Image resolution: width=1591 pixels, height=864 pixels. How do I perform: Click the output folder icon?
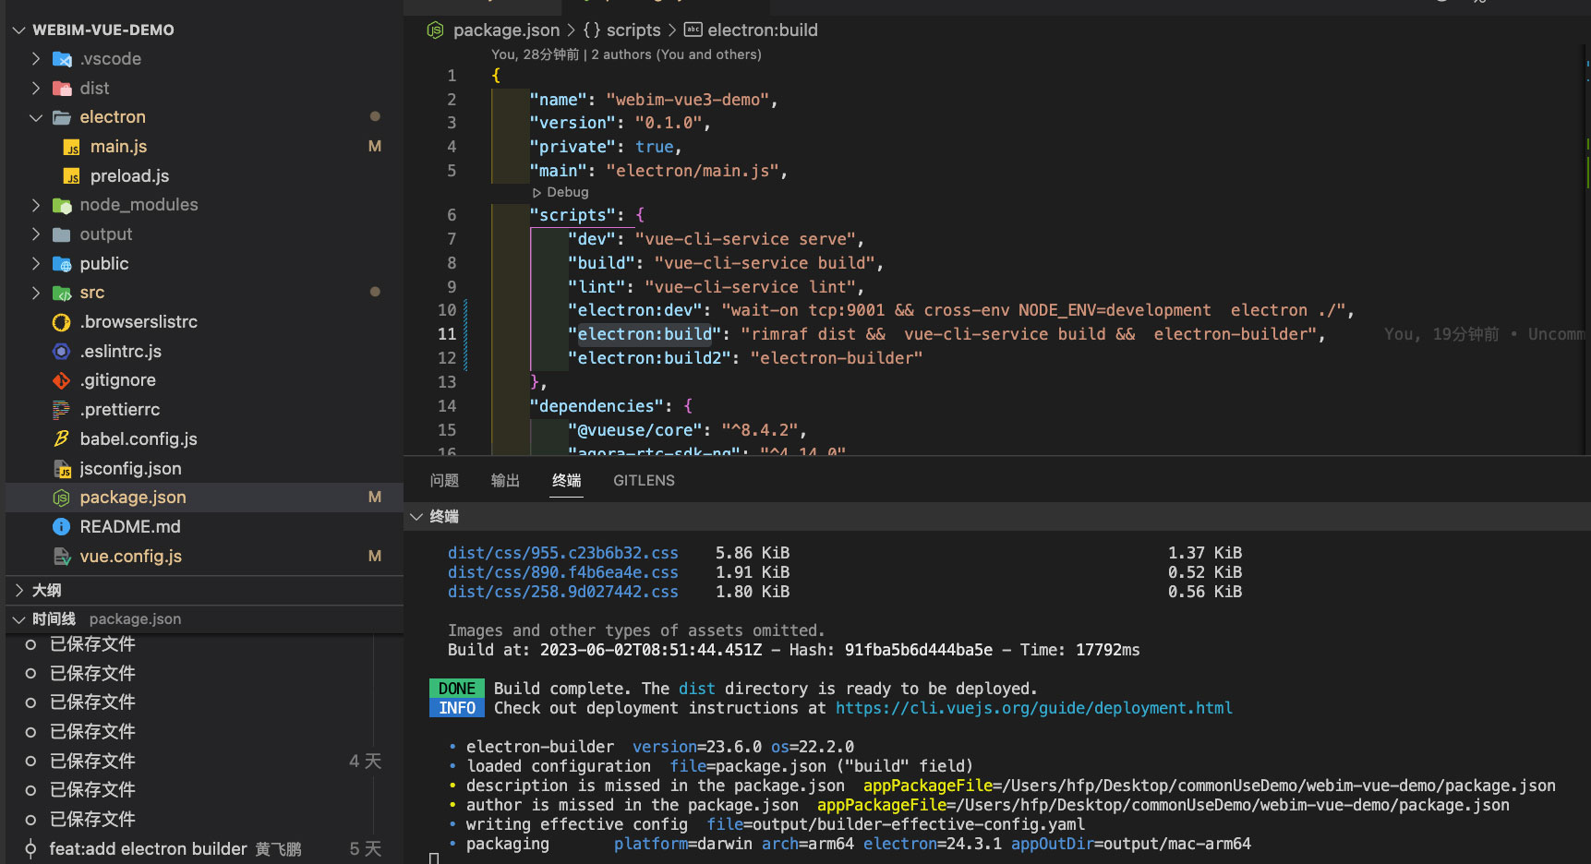[62, 234]
